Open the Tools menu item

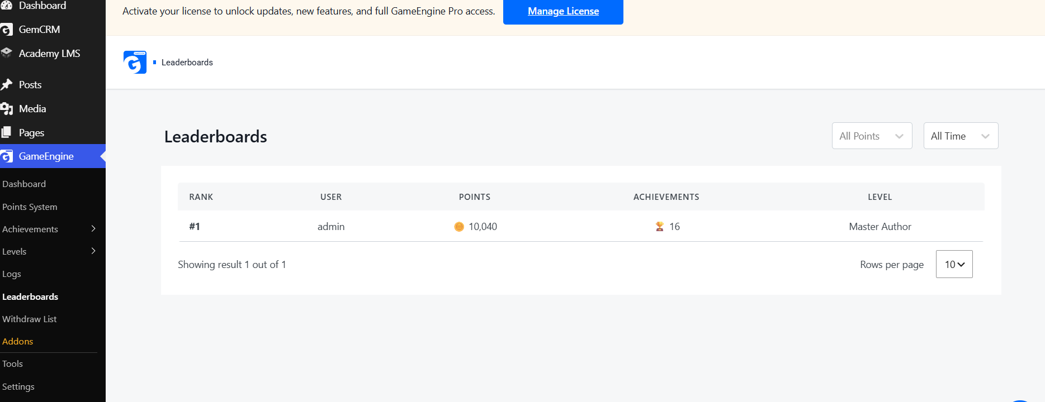click(x=12, y=363)
